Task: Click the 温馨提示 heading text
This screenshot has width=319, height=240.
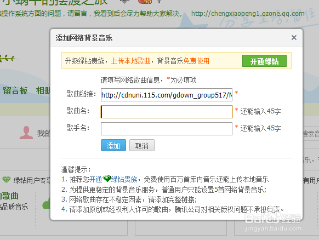Action: 76,169
